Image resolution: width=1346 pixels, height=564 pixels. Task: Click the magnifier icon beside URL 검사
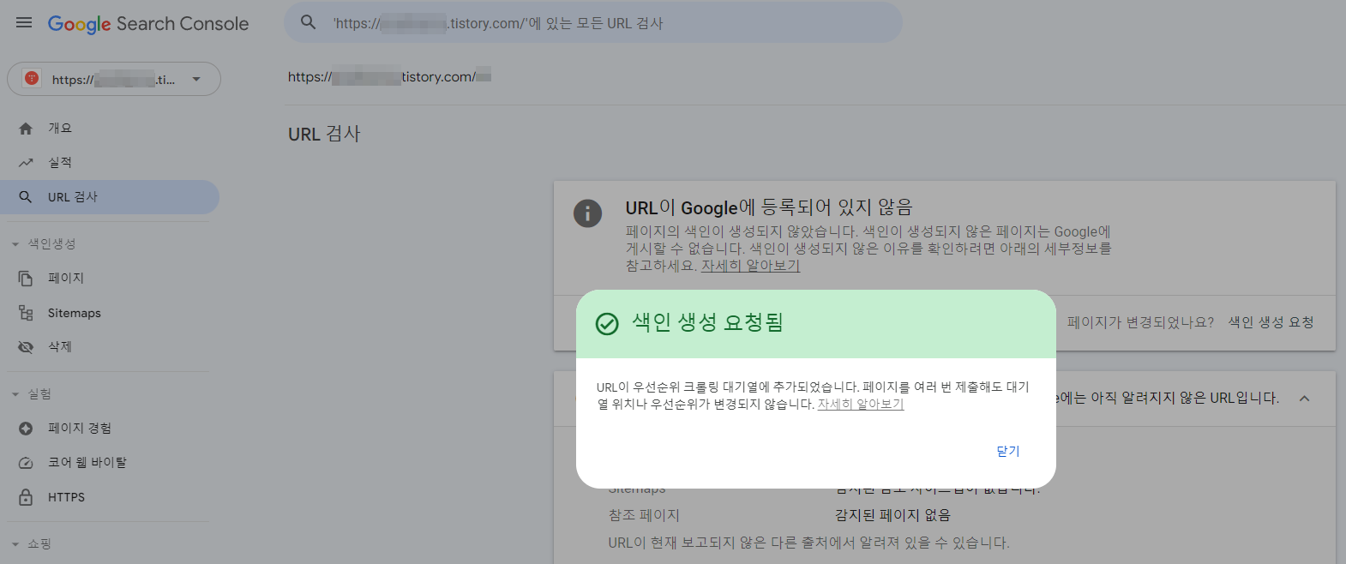(x=26, y=197)
